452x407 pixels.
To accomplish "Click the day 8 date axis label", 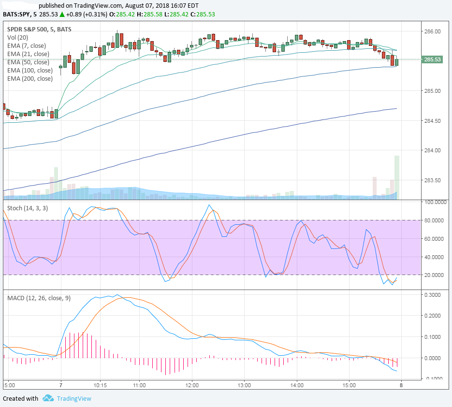I will (401, 385).
